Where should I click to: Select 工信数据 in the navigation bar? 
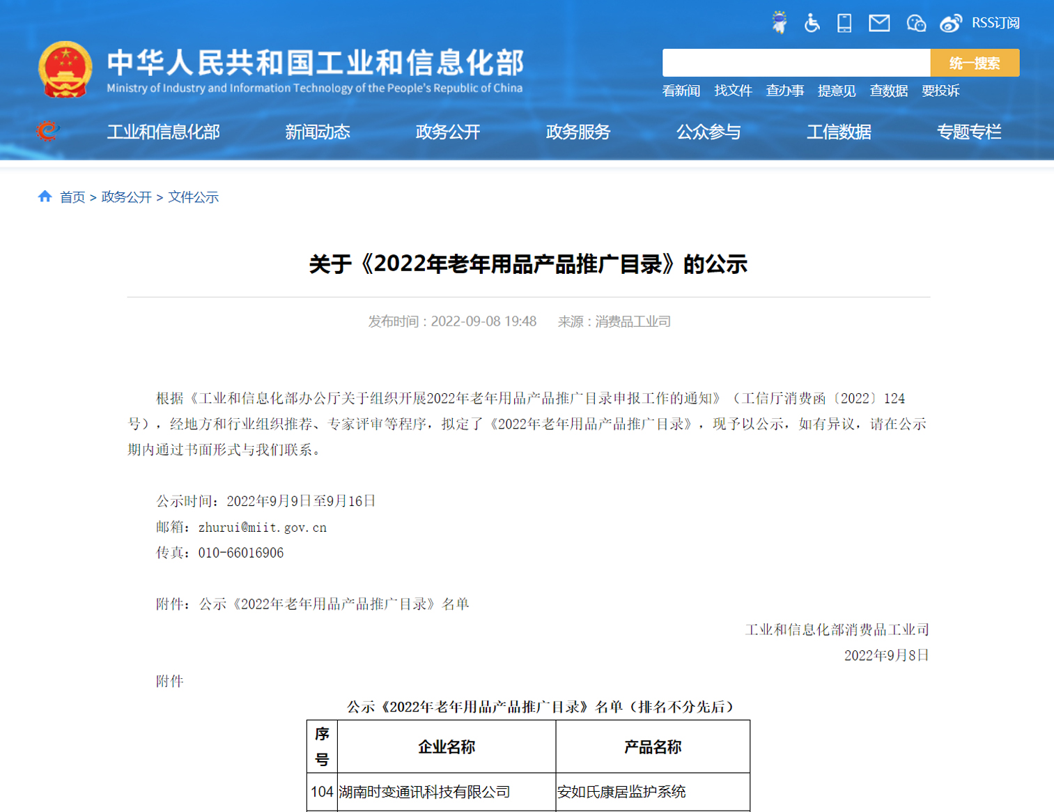(x=839, y=132)
